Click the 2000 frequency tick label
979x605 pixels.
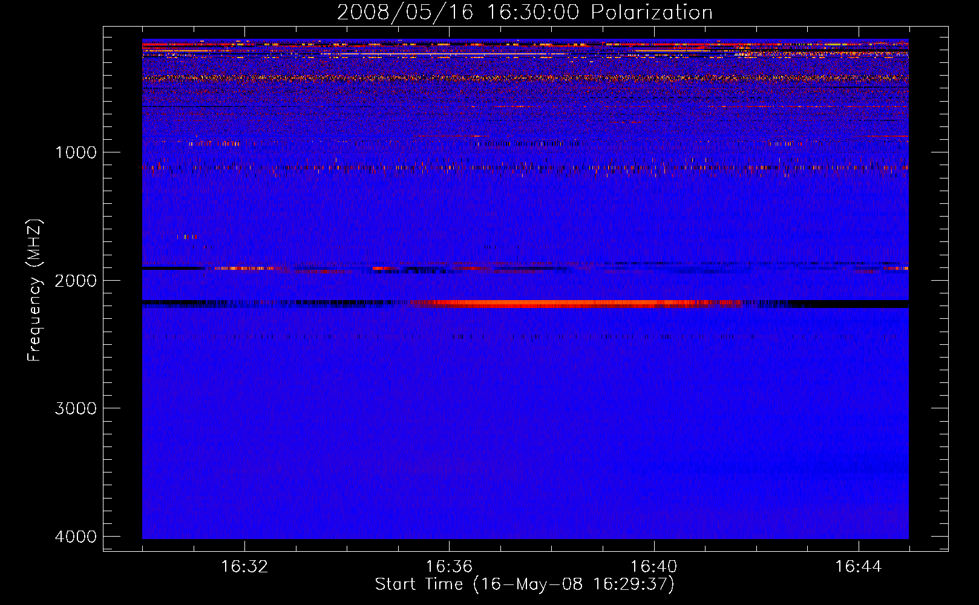(x=76, y=281)
